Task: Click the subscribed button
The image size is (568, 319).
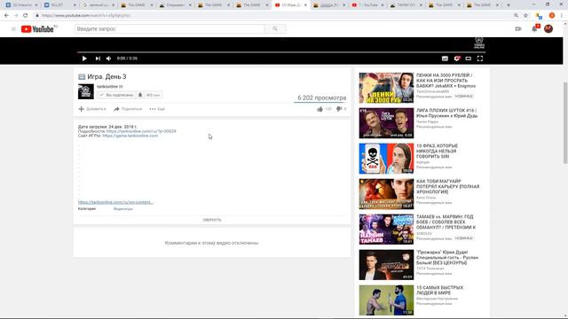Action: (116, 95)
